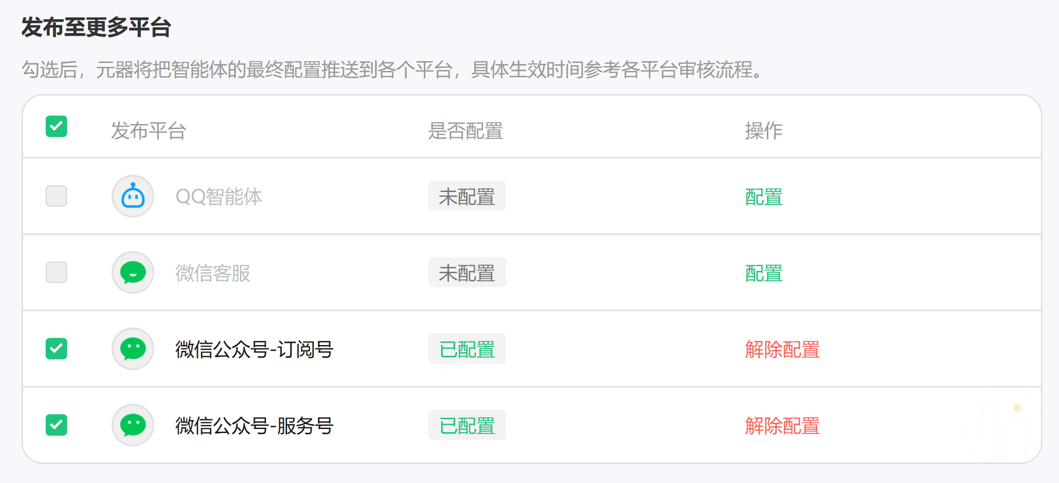Click the 未配置 badge for 微信客服
1059x483 pixels.
(x=467, y=272)
